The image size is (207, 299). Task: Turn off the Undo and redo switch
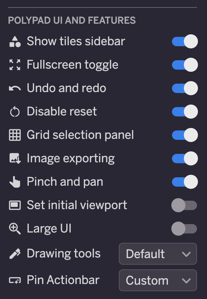(x=184, y=88)
